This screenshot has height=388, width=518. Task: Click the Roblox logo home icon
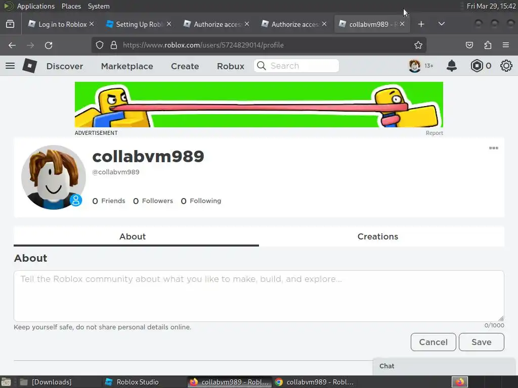pyautogui.click(x=30, y=66)
